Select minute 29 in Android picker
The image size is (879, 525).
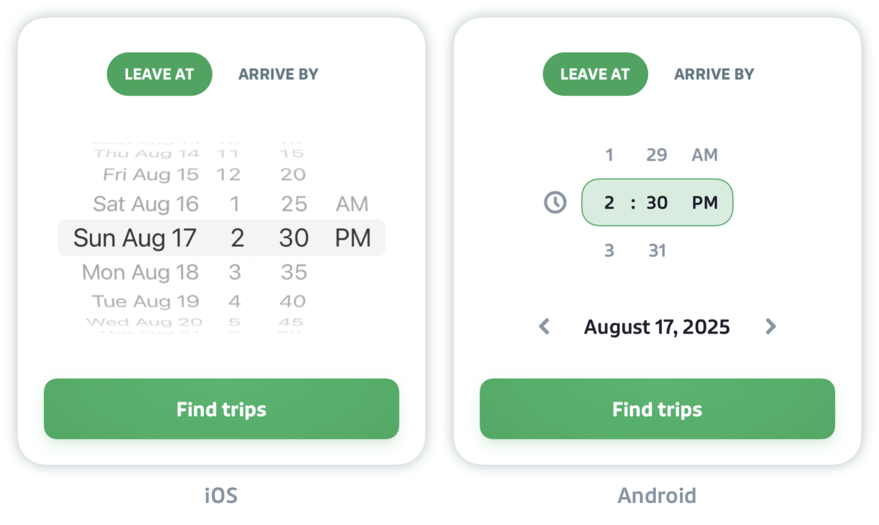657,155
